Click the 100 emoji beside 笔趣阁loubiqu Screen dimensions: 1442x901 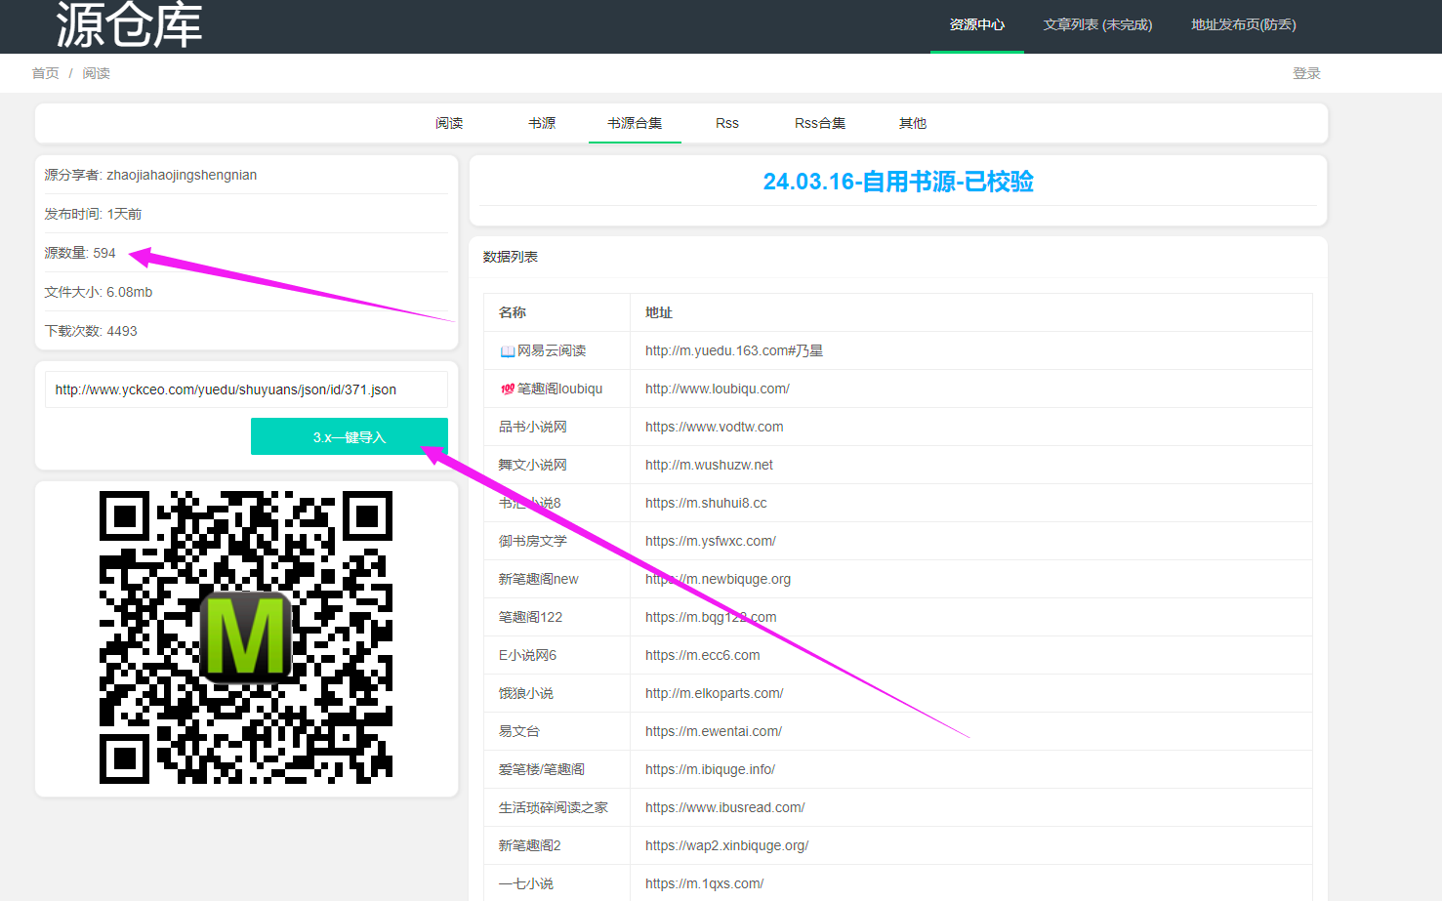click(507, 389)
